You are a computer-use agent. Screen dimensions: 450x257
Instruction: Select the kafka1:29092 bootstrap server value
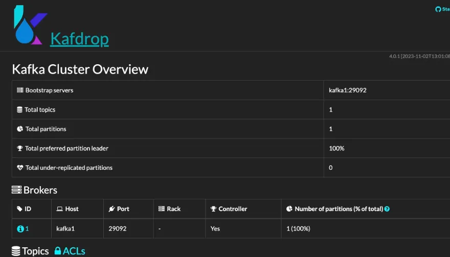[x=348, y=90]
